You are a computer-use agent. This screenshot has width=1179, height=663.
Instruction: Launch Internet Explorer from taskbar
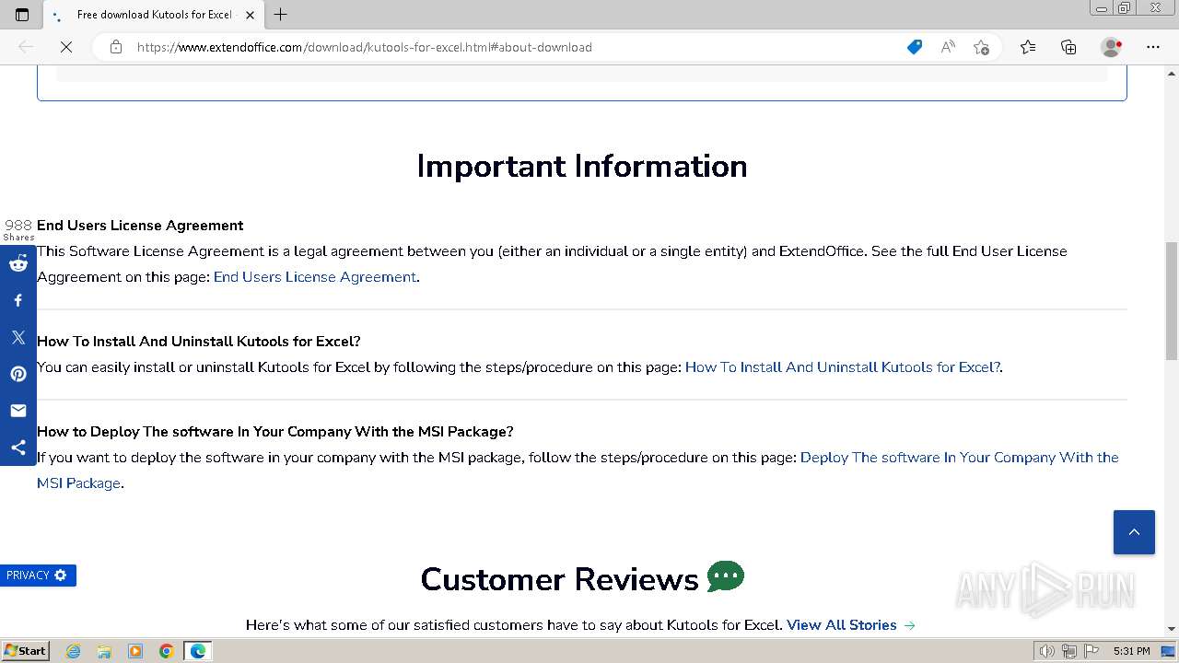pyautogui.click(x=74, y=651)
